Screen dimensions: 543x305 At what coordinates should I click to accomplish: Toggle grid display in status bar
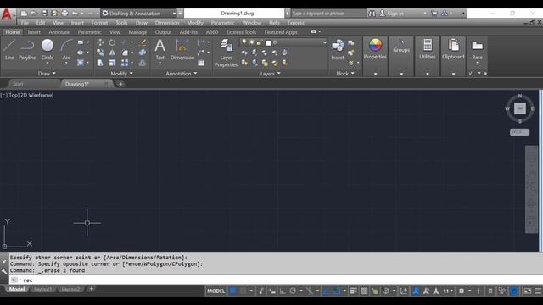233,291
